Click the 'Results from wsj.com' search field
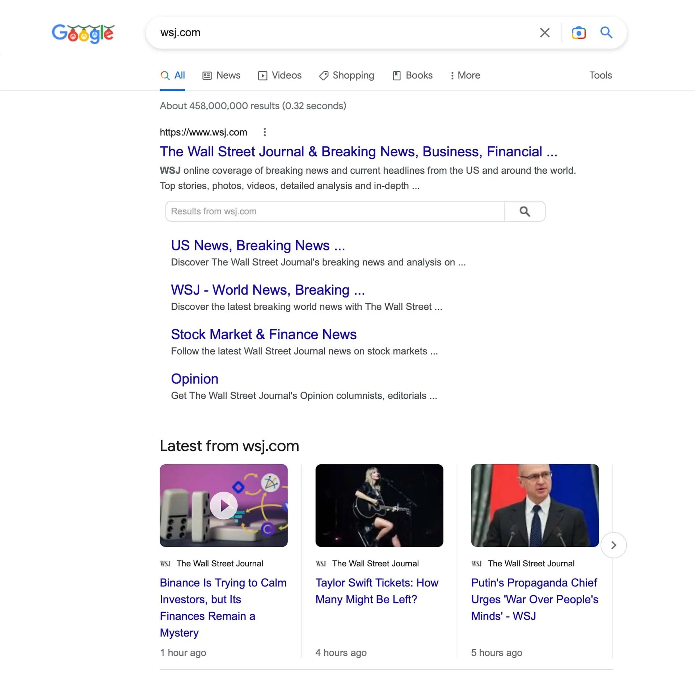 click(x=334, y=211)
